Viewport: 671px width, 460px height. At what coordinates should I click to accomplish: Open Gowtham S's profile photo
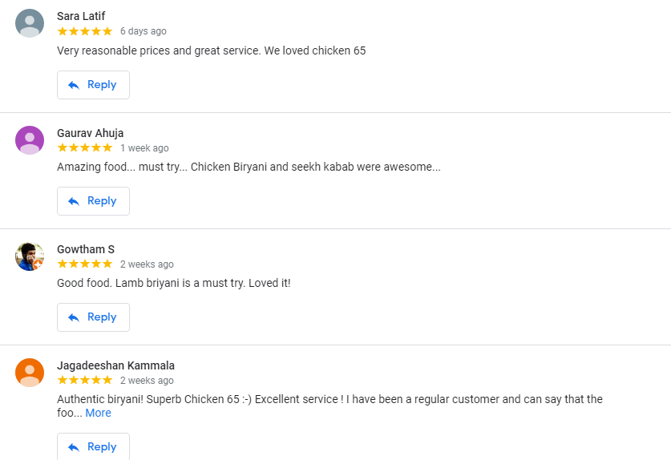[x=30, y=256]
